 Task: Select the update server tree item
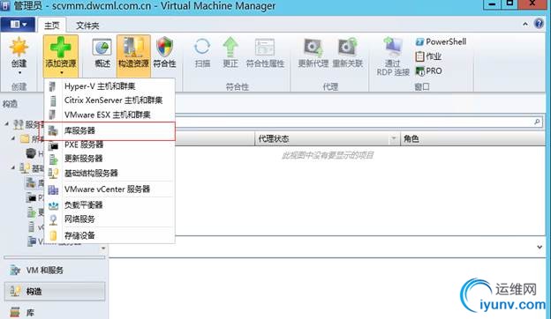tap(34, 212)
